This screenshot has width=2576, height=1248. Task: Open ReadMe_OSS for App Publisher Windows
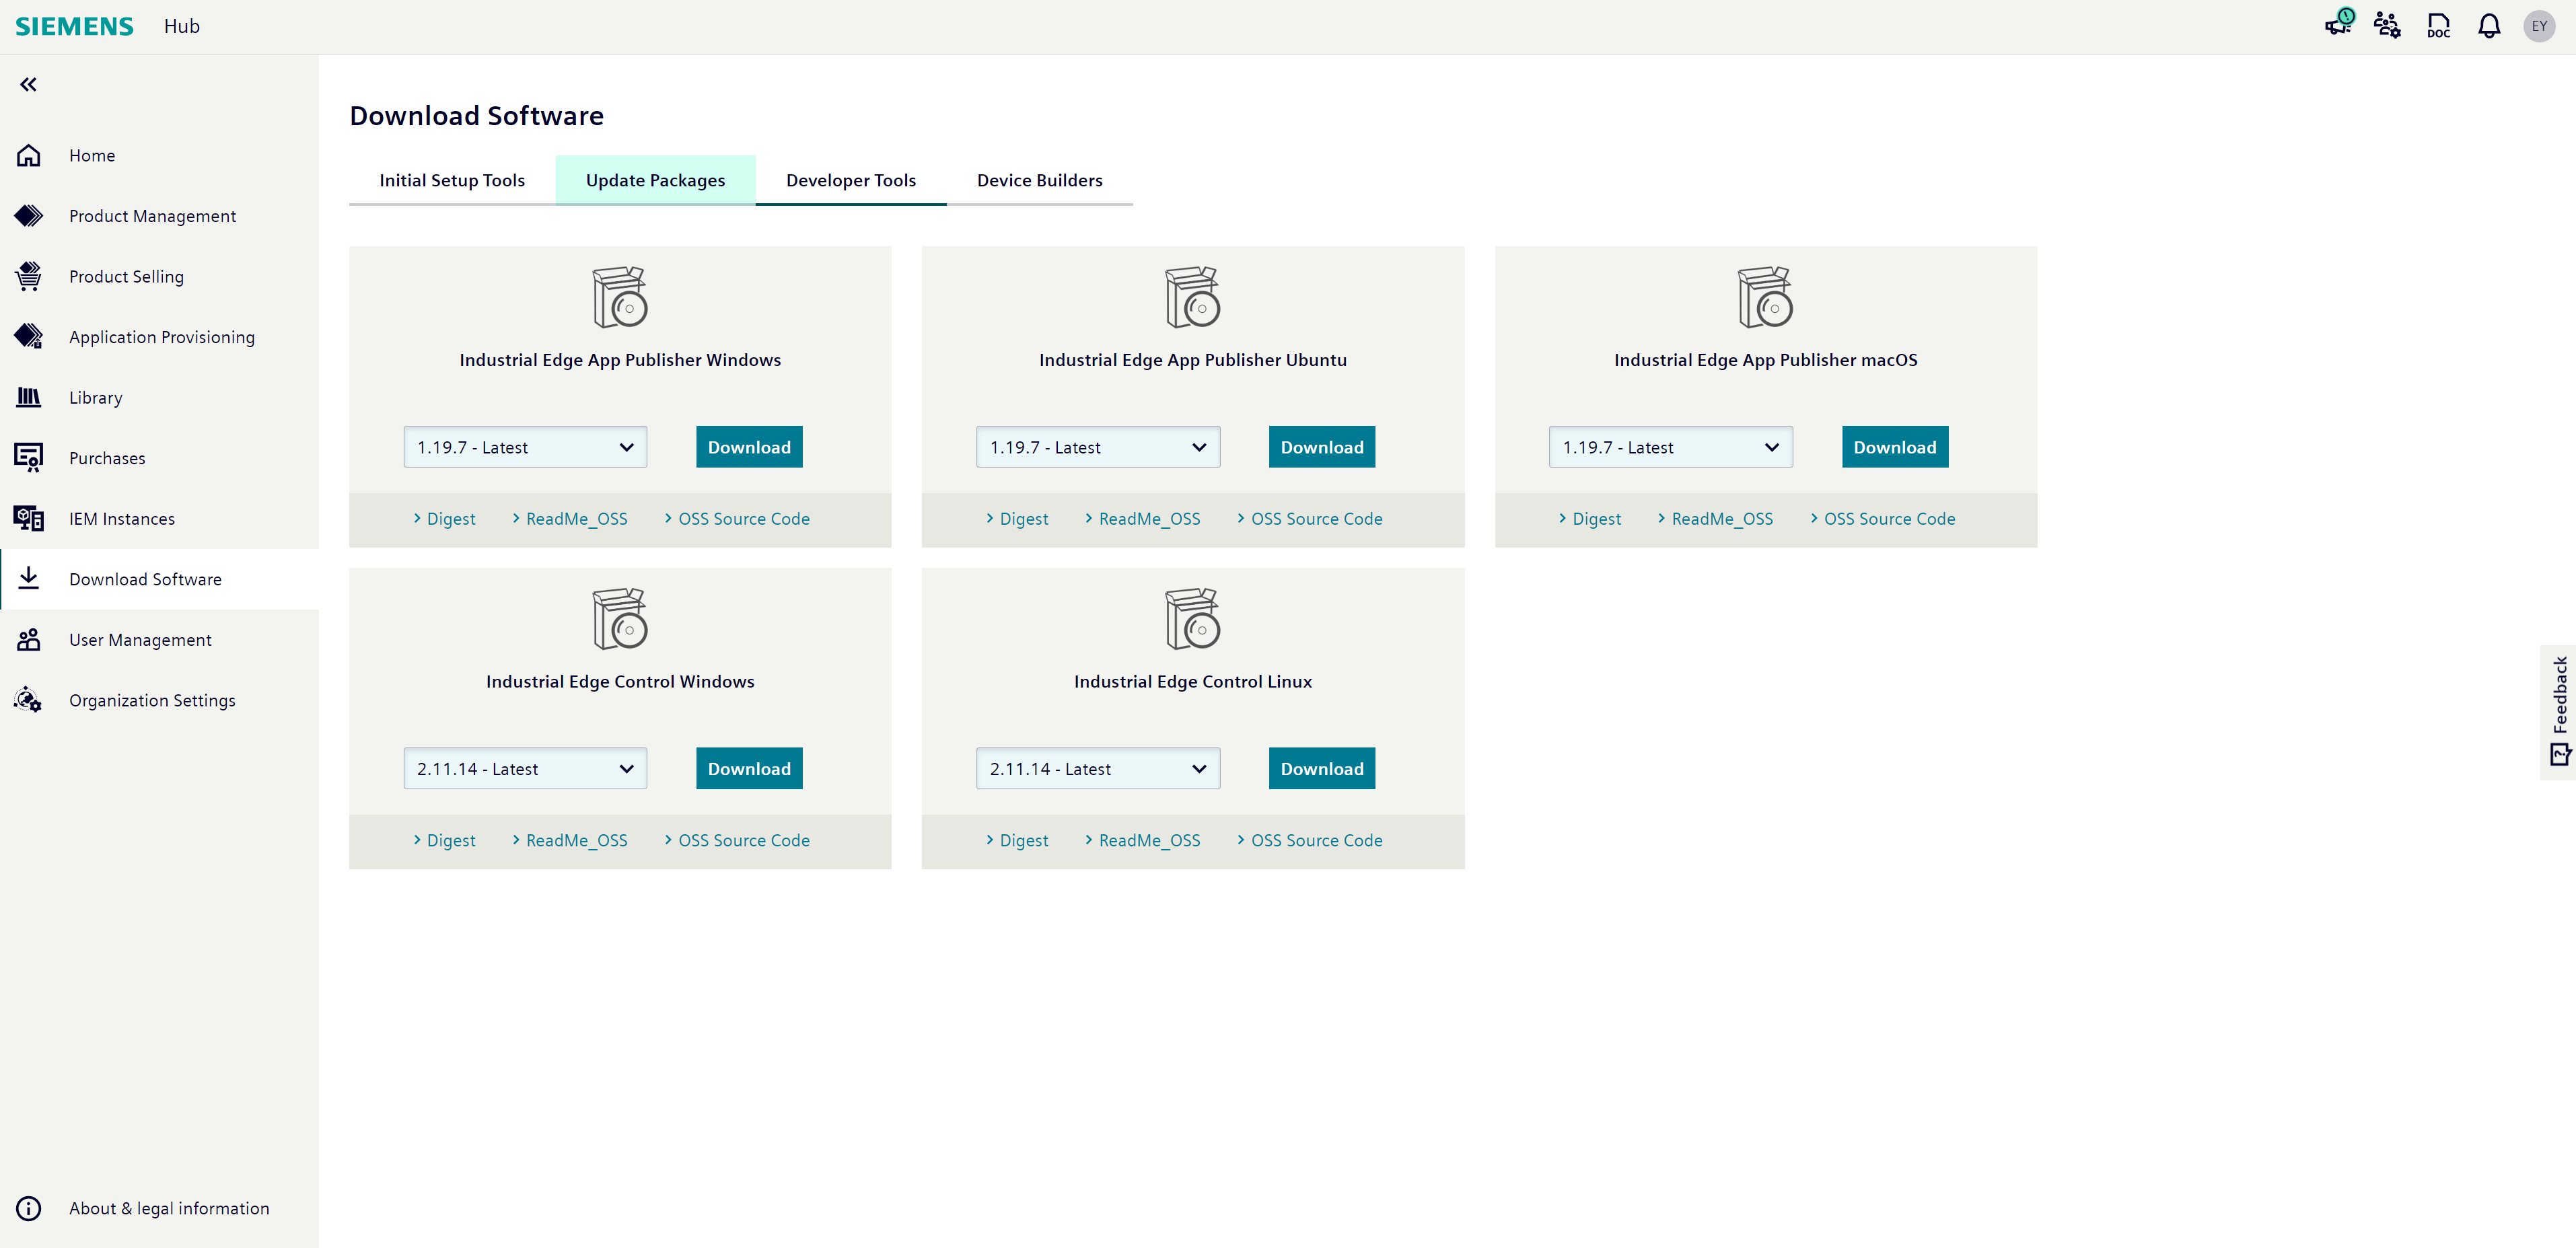570,518
